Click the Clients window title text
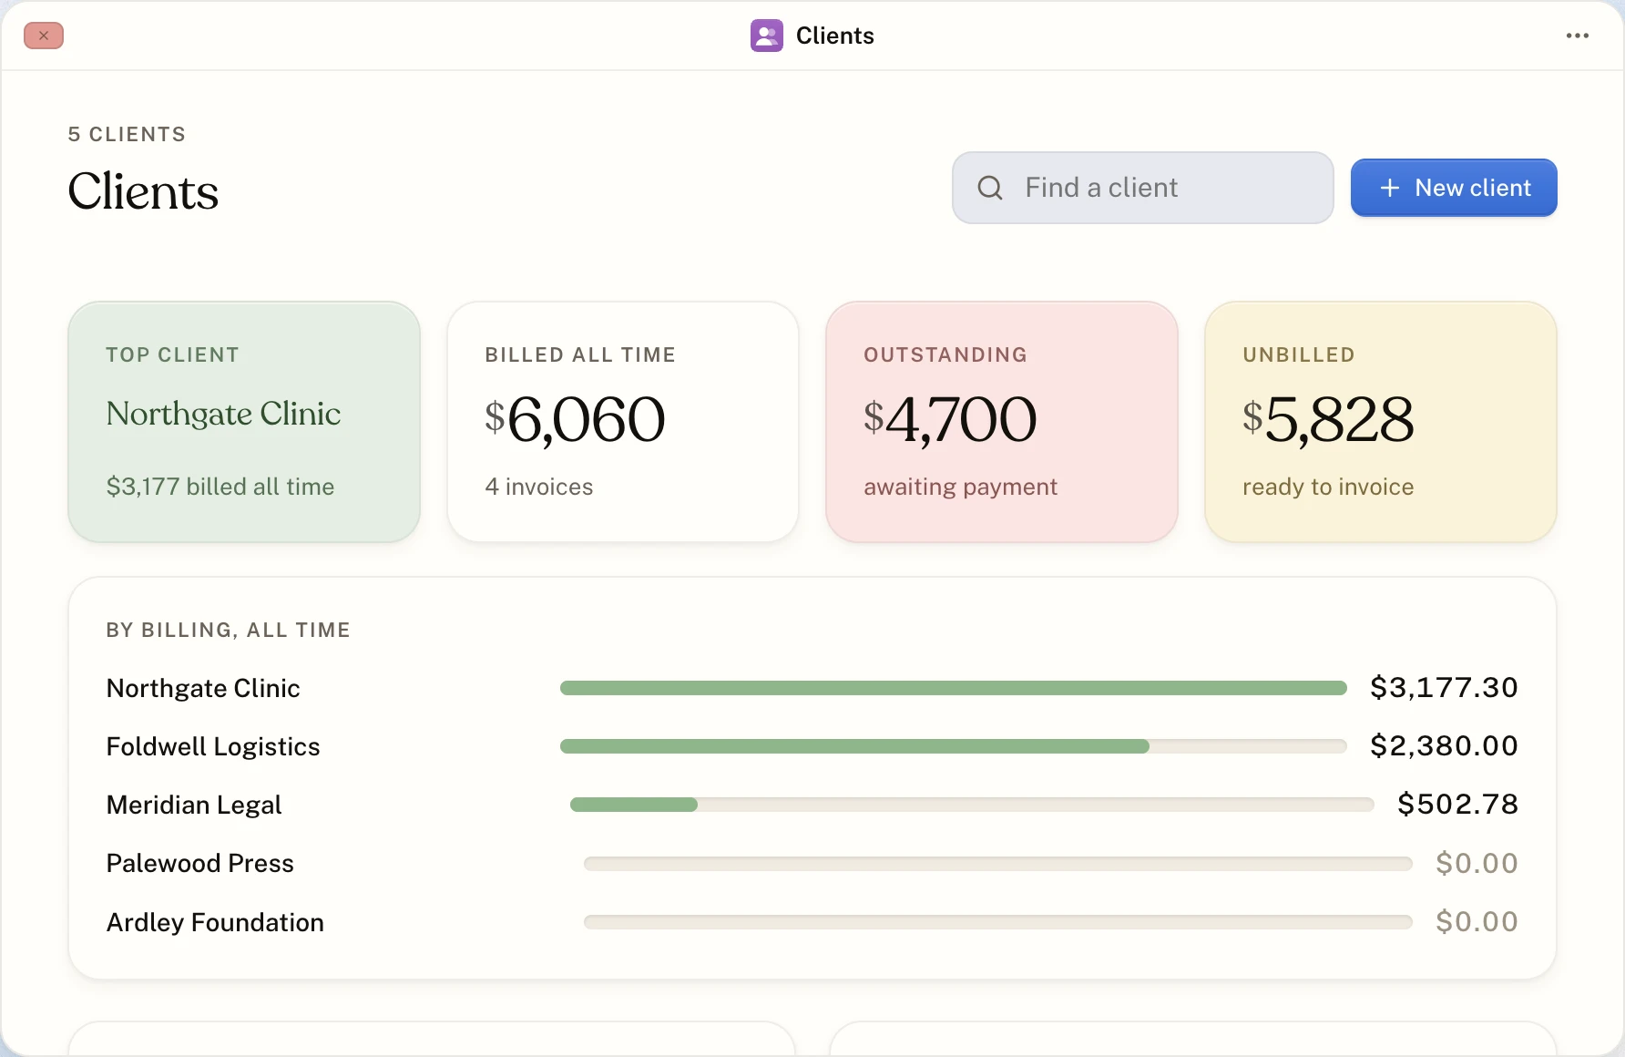Viewport: 1625px width, 1057px height. 835,36
